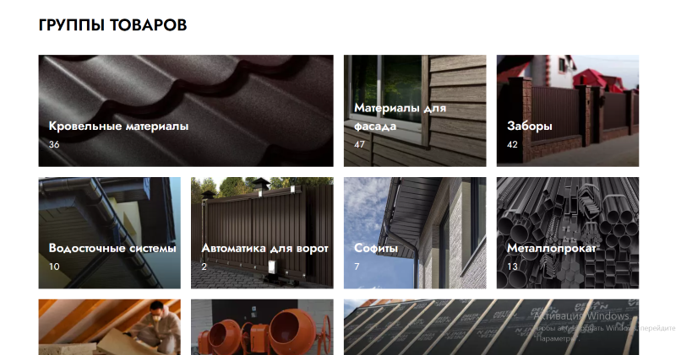Open the Delta Vent roofing membrane tile
The width and height of the screenshot is (676, 355).
tap(491, 327)
